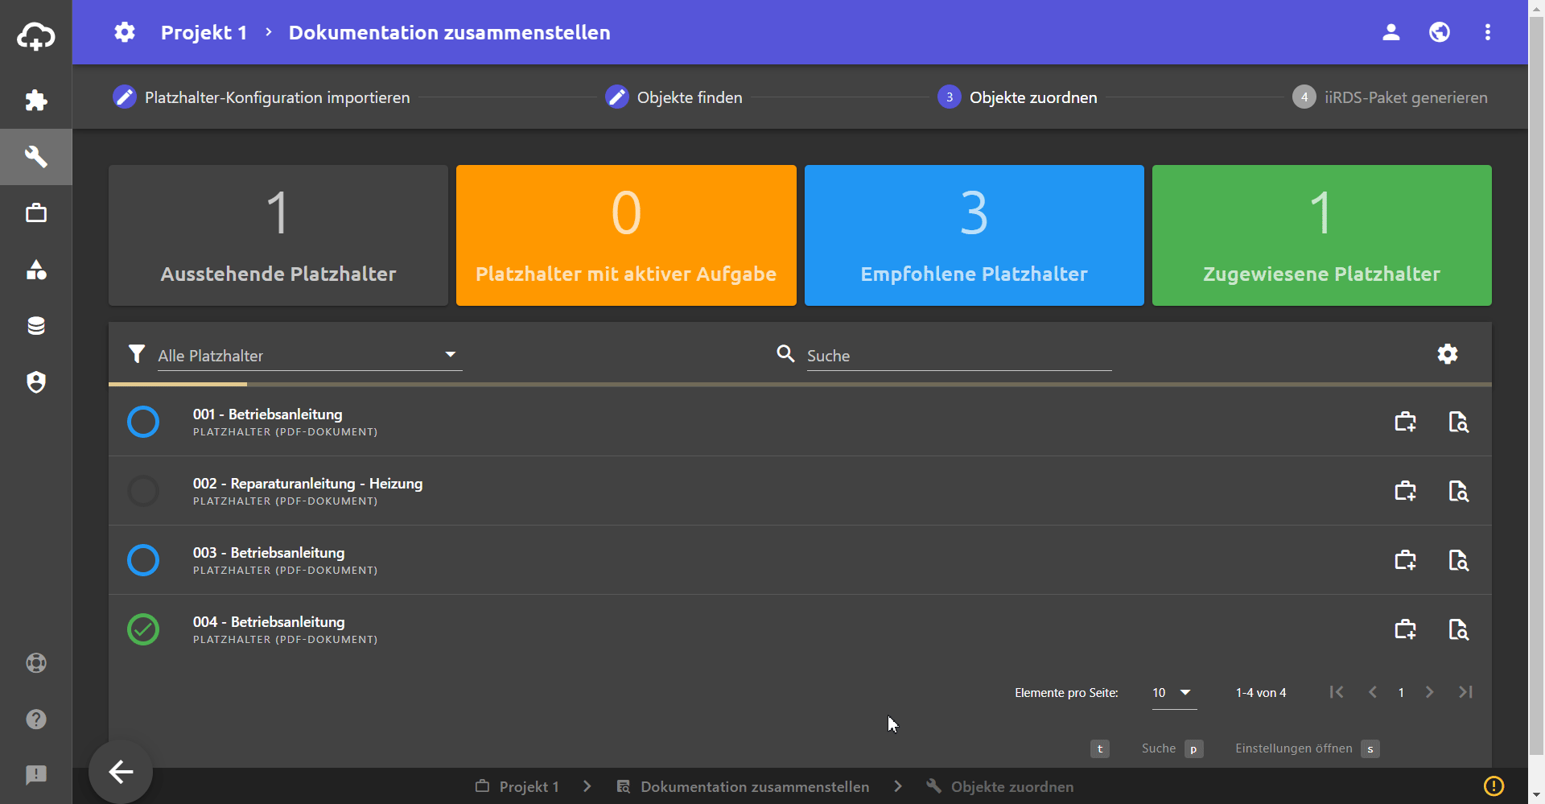Open step Platzhalter-Konfiguration importieren

click(x=262, y=97)
